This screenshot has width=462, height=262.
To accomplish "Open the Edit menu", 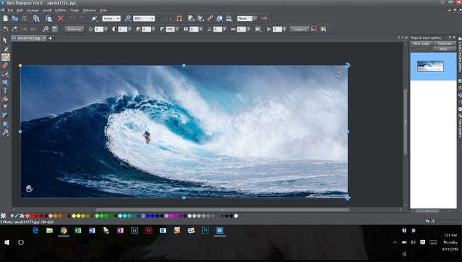I will 20,10.
